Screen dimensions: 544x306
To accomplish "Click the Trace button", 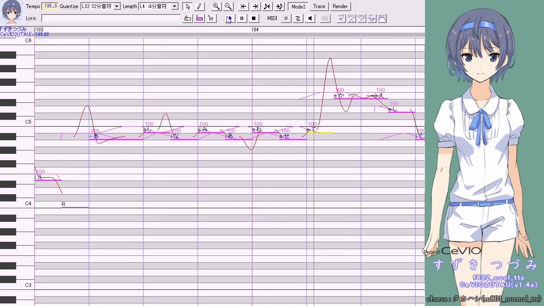I will pyautogui.click(x=319, y=6).
